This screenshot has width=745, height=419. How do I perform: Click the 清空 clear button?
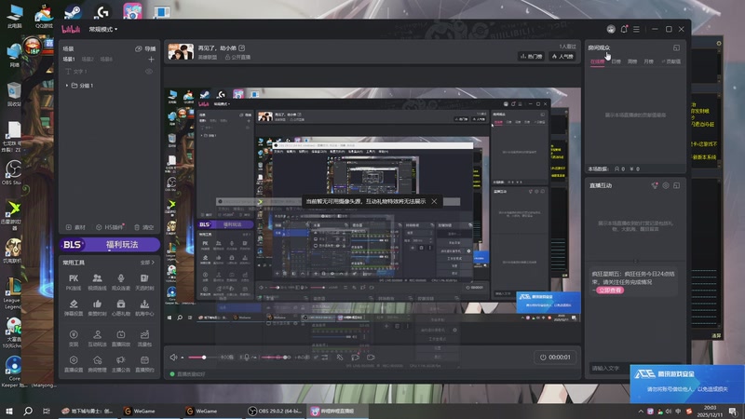pyautogui.click(x=144, y=227)
